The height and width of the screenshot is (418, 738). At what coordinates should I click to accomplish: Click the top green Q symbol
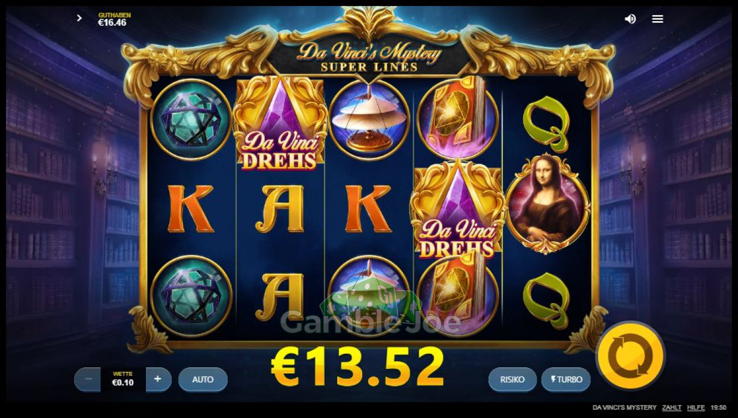pos(547,125)
